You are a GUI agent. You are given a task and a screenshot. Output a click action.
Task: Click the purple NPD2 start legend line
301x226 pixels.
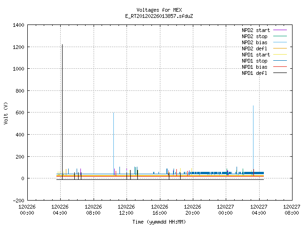[280, 30]
